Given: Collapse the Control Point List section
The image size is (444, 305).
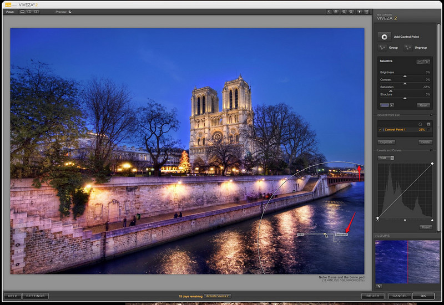Looking at the screenshot, I should point(431,115).
